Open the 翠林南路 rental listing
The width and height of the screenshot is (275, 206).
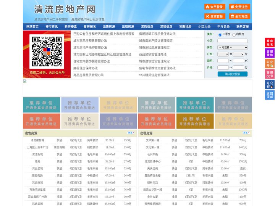pyautogui.click(x=152, y=182)
